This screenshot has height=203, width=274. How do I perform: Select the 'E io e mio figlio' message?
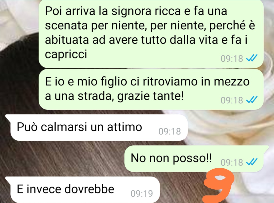pos(151,89)
